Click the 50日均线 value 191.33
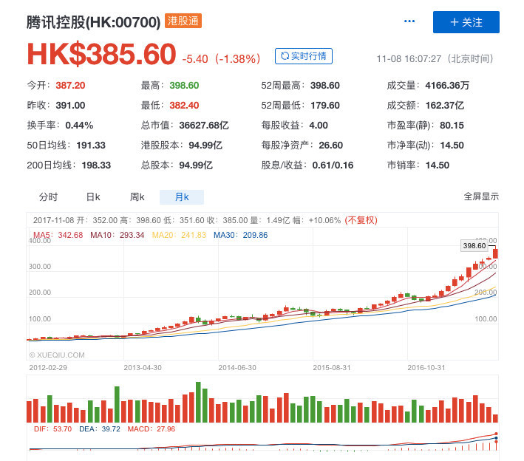This screenshot has width=524, height=461. click(x=91, y=146)
